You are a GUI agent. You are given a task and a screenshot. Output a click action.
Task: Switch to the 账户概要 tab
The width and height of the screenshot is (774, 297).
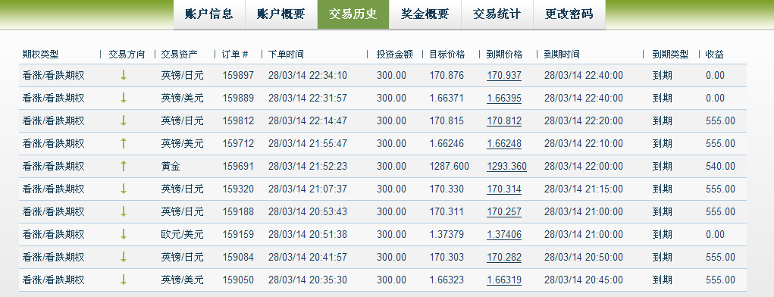click(281, 14)
